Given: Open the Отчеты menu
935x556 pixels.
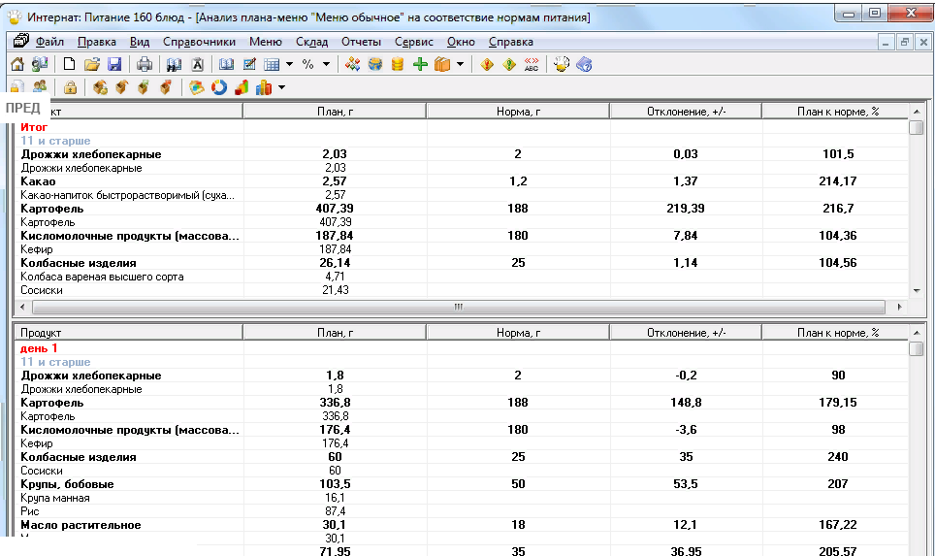Looking at the screenshot, I should (x=361, y=42).
